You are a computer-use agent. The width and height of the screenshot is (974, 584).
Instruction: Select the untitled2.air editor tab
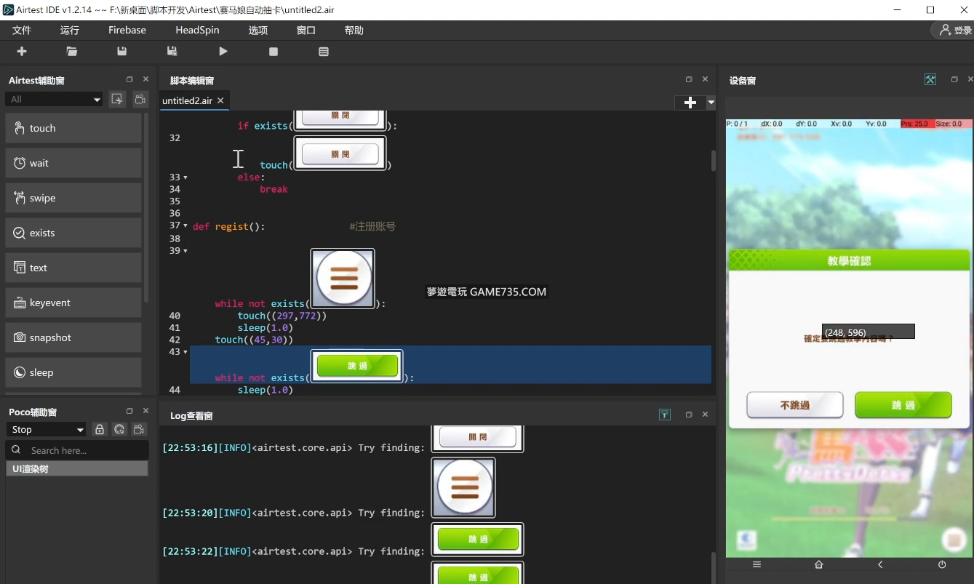tap(187, 100)
